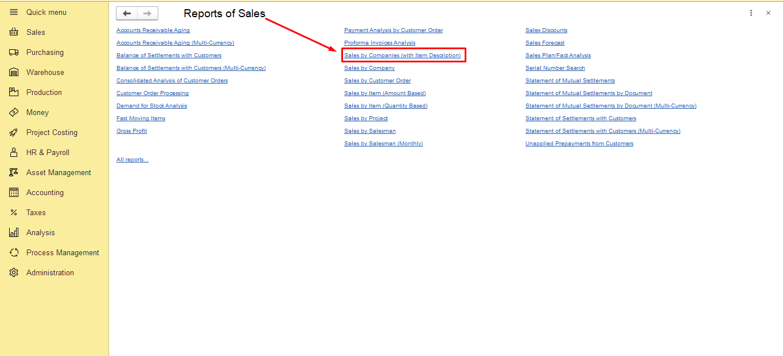783x356 pixels.
Task: Go forward with the right arrow button
Action: point(147,14)
